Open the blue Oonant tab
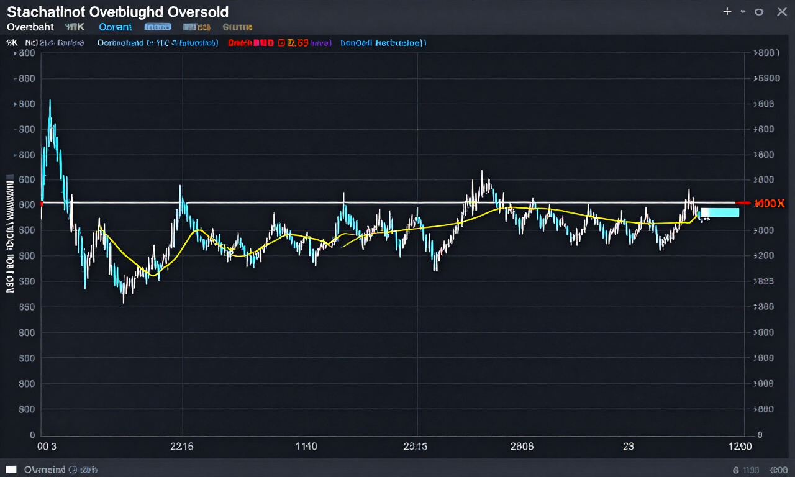Image resolution: width=795 pixels, height=477 pixels. [x=116, y=27]
